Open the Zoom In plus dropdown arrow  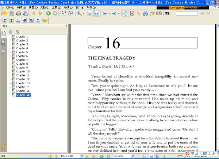pyautogui.click(x=119, y=13)
